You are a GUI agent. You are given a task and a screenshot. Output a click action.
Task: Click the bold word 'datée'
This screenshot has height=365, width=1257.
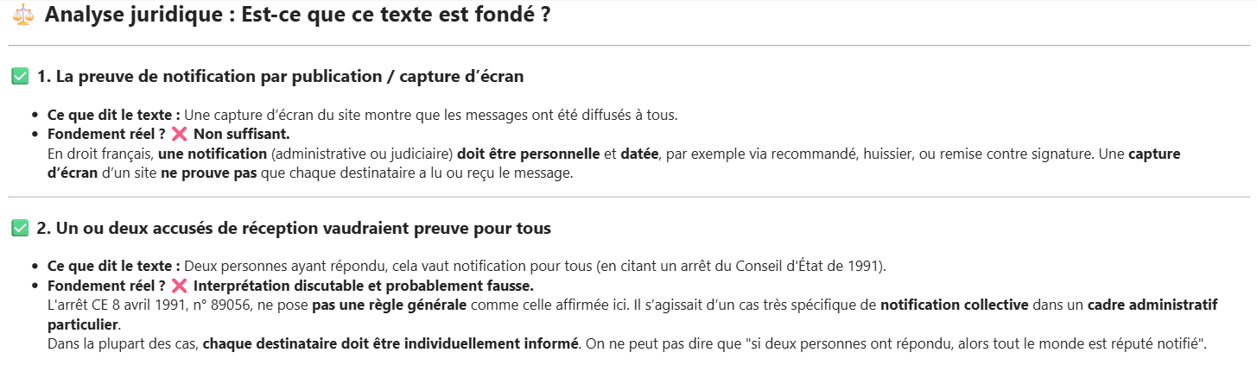(640, 154)
